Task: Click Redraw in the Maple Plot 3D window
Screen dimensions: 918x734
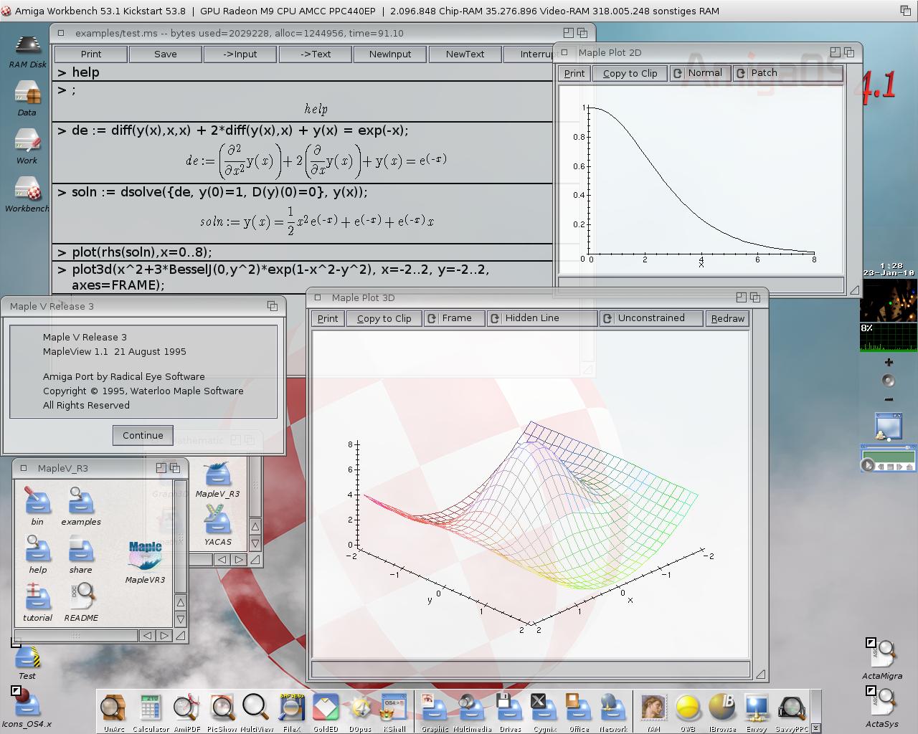Action: [x=727, y=318]
